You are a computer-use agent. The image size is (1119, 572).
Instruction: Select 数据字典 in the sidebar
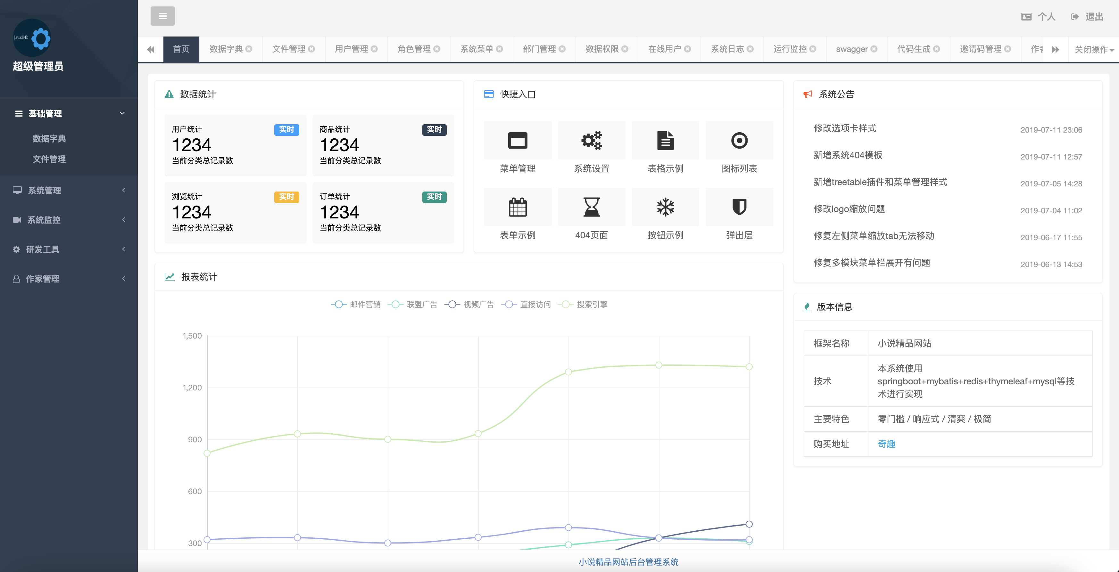pyautogui.click(x=49, y=138)
